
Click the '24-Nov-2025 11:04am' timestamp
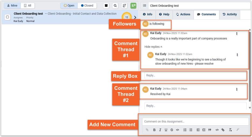pyautogui.click(x=175, y=89)
